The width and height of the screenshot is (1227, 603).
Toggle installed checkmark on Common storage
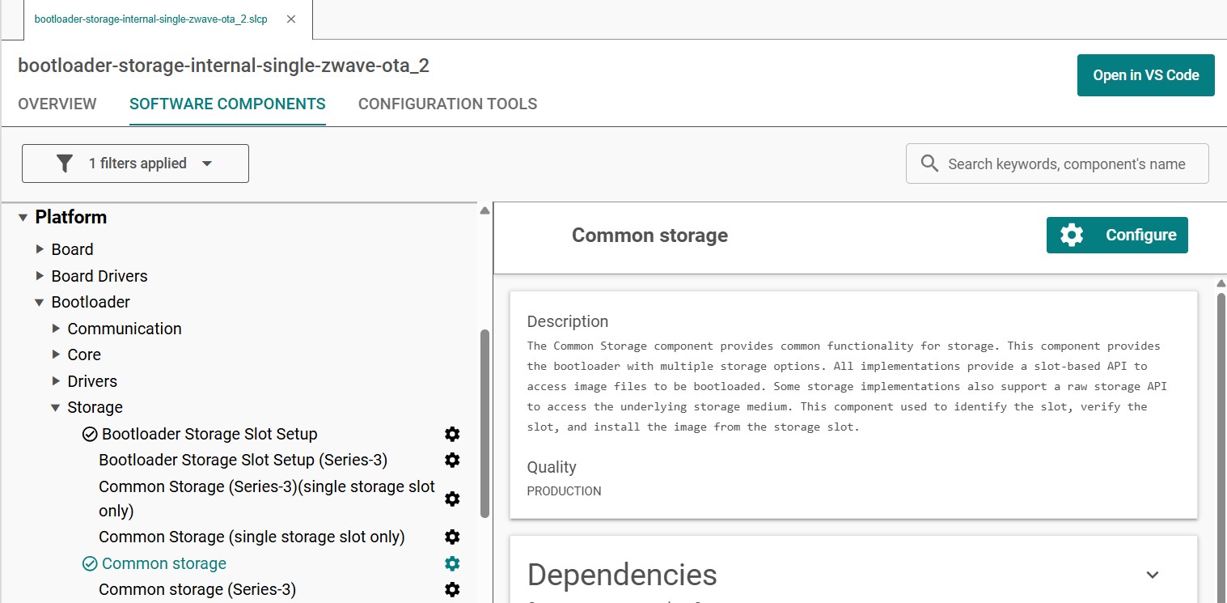[90, 563]
